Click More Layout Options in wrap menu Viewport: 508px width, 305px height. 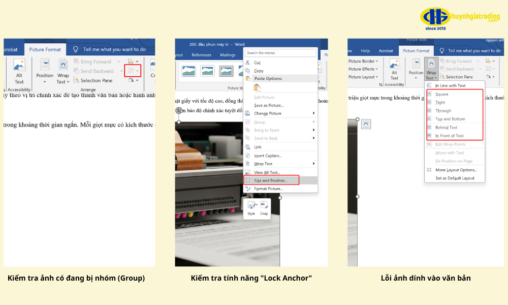click(x=456, y=170)
